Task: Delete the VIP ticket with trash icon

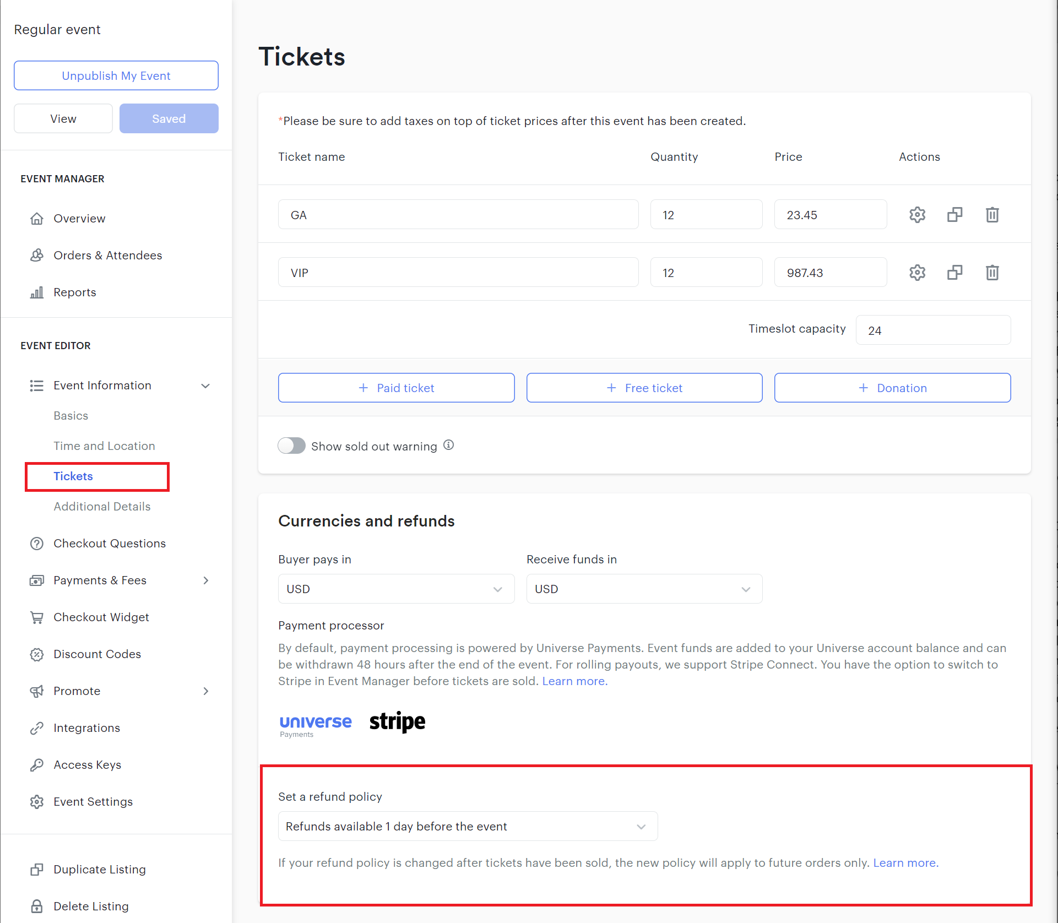Action: click(x=992, y=273)
